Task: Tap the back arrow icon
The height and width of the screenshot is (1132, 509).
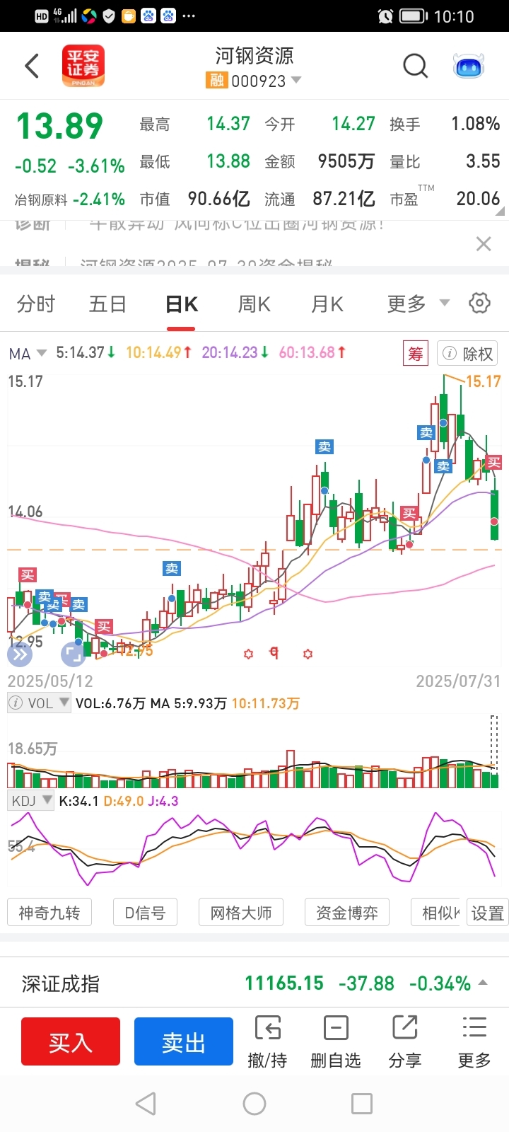Action: [x=31, y=66]
